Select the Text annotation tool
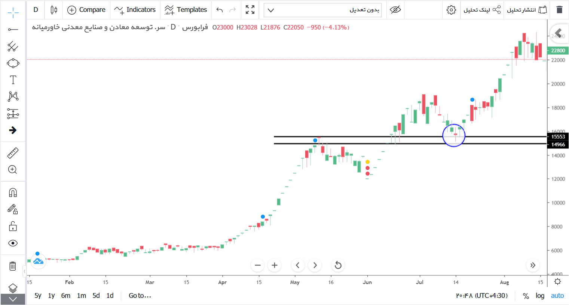The height and width of the screenshot is (305, 569). tap(13, 80)
